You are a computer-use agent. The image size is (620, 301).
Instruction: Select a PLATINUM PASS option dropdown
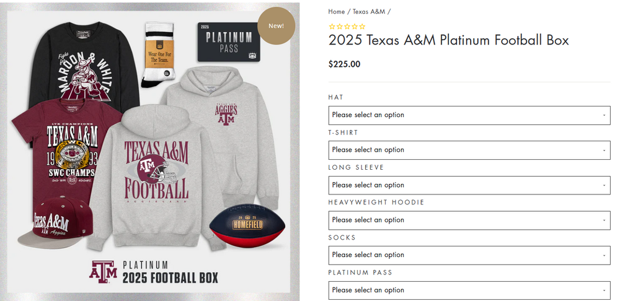469,290
